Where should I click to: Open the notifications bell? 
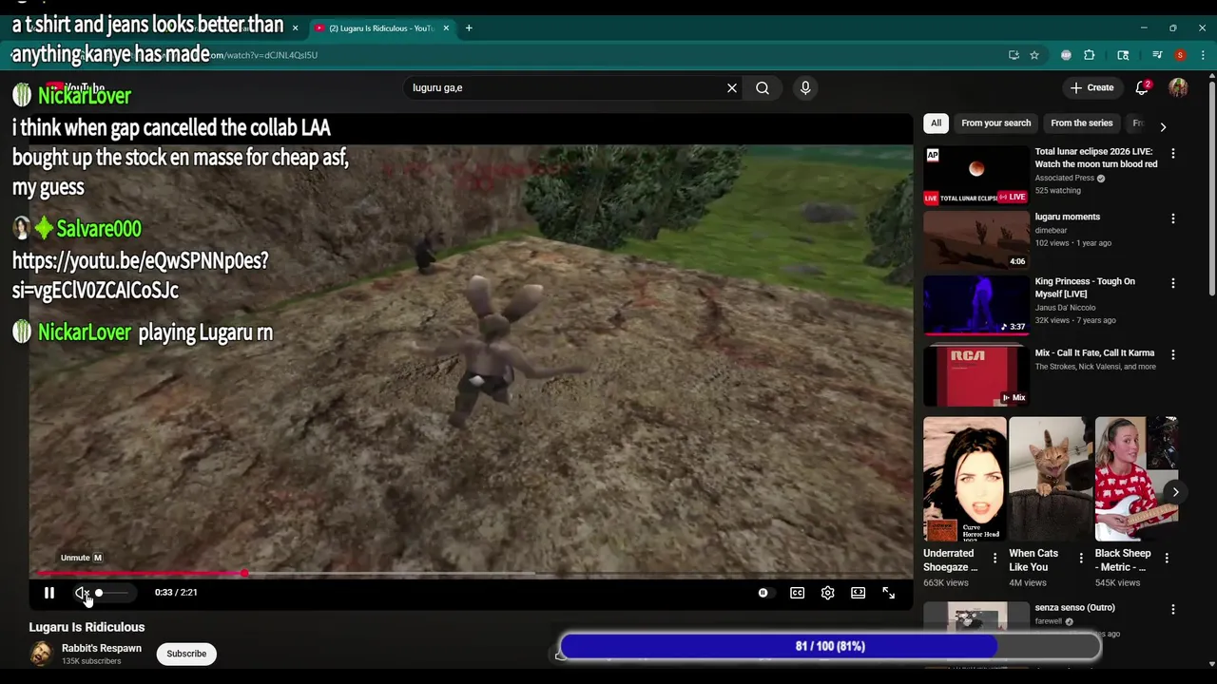click(1142, 87)
